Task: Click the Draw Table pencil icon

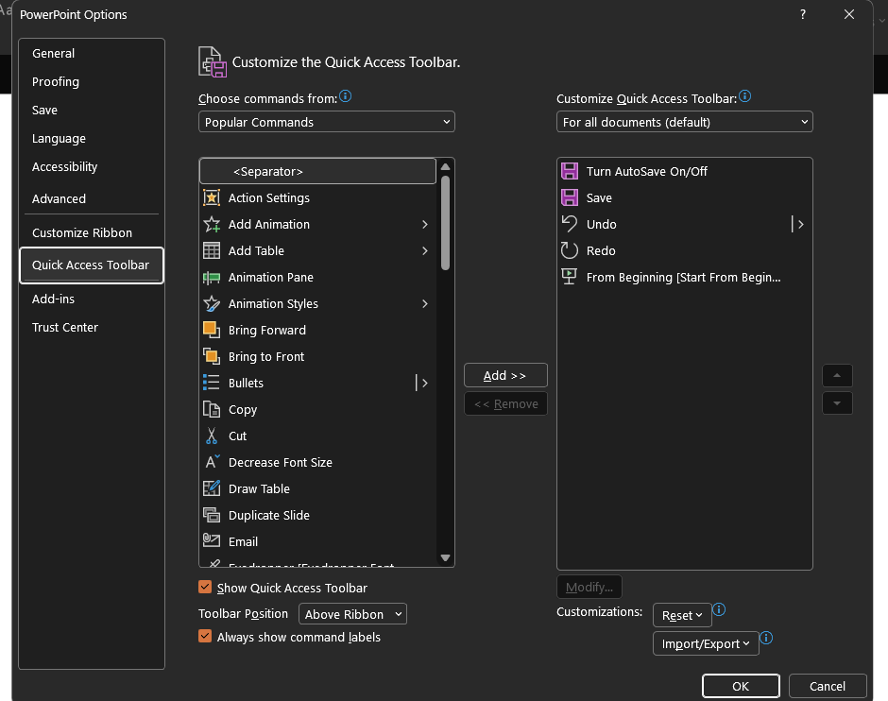Action: pos(212,488)
